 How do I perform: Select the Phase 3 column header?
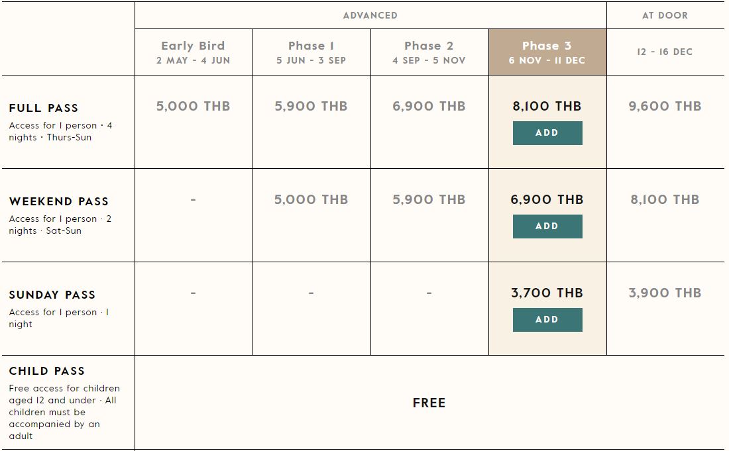[x=547, y=52]
